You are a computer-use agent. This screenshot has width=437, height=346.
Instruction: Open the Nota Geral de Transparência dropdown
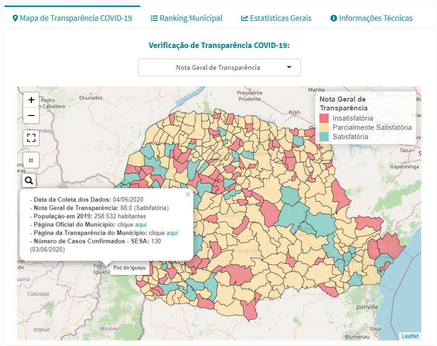219,67
